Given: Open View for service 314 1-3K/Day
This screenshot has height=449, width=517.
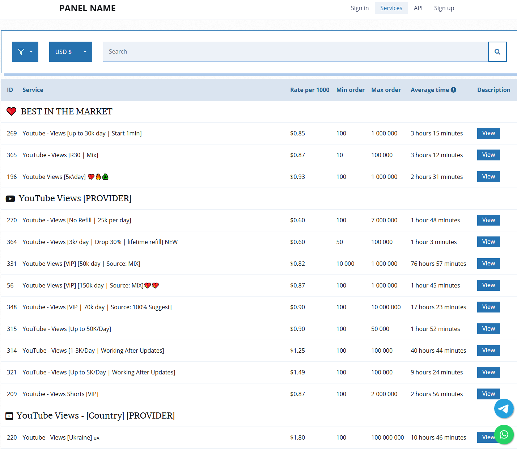Looking at the screenshot, I should pos(488,351).
